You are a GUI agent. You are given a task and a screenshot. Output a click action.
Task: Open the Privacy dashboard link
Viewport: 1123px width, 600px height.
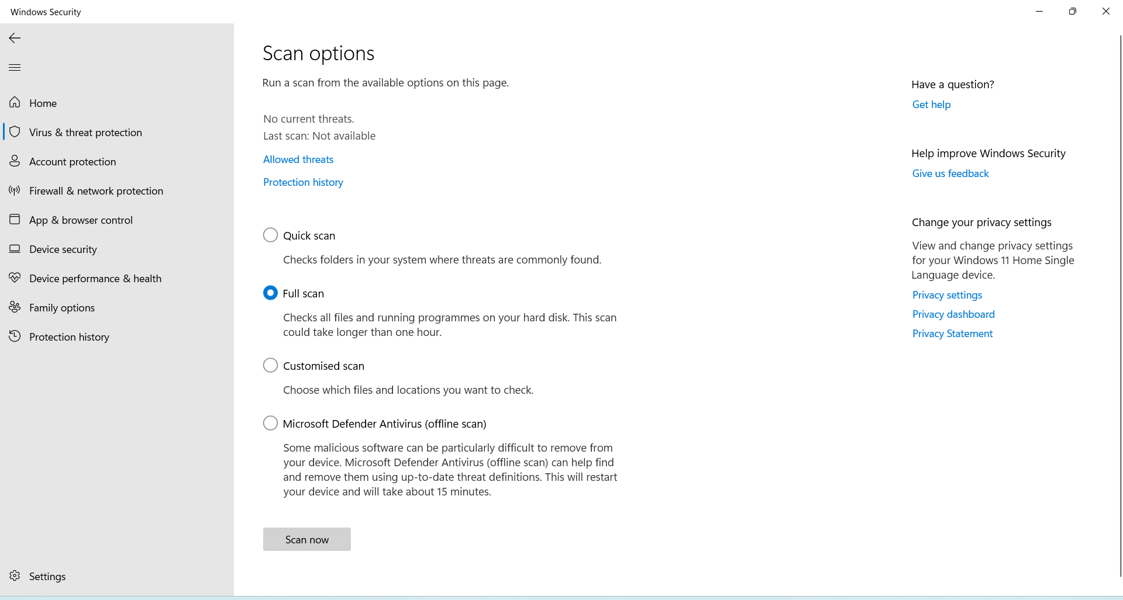953,314
